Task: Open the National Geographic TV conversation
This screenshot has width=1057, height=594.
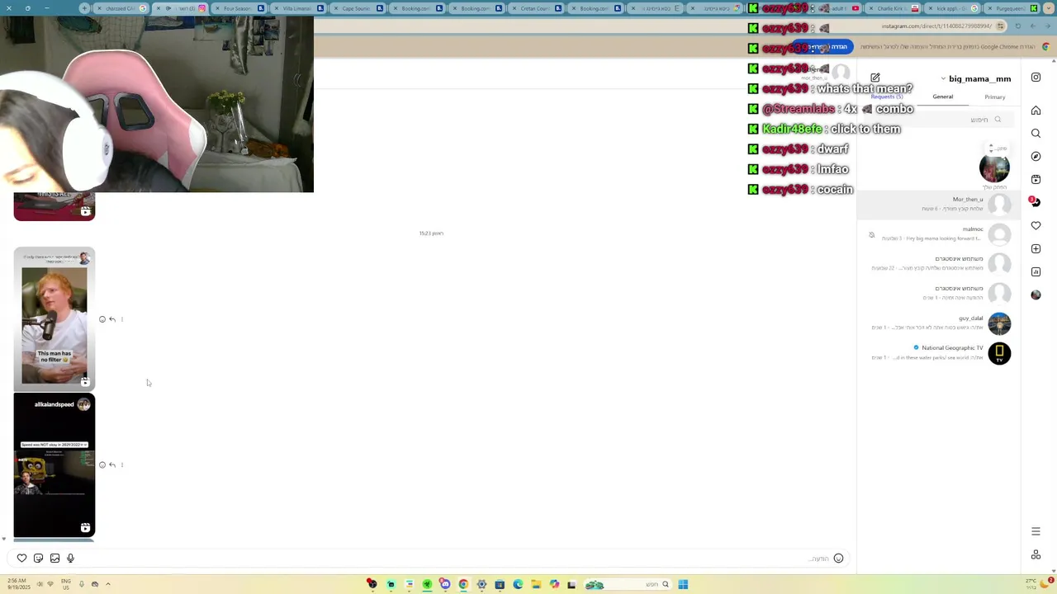Action: point(939,353)
